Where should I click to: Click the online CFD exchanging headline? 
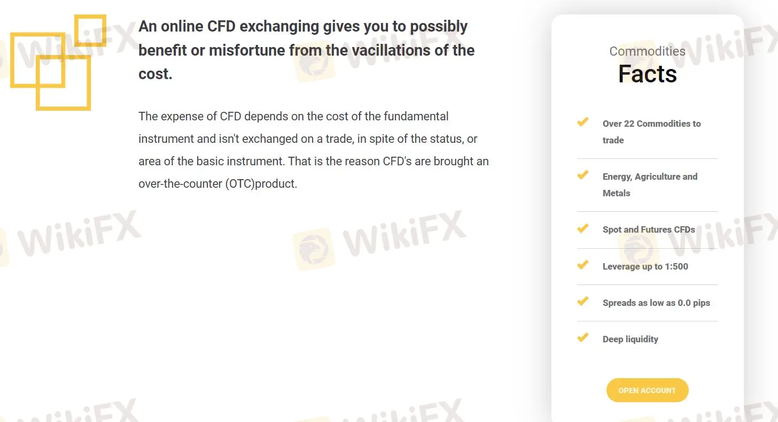(306, 50)
